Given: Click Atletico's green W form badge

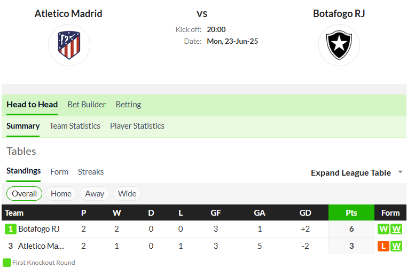Looking at the screenshot, I should point(396,246).
